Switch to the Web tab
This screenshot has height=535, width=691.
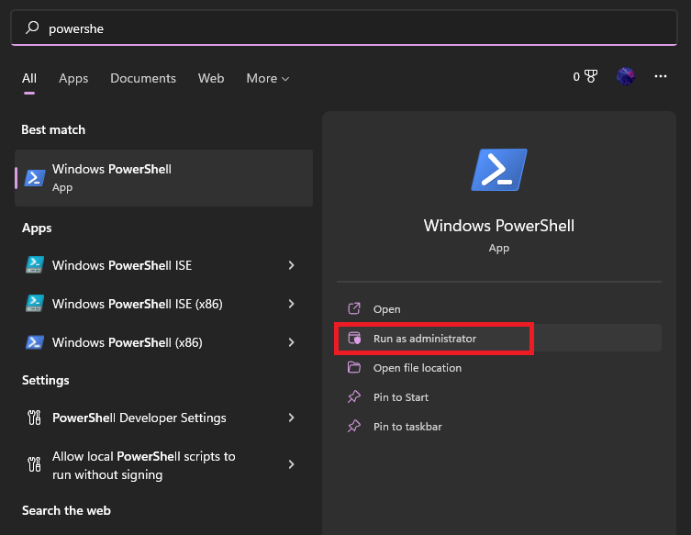211,78
